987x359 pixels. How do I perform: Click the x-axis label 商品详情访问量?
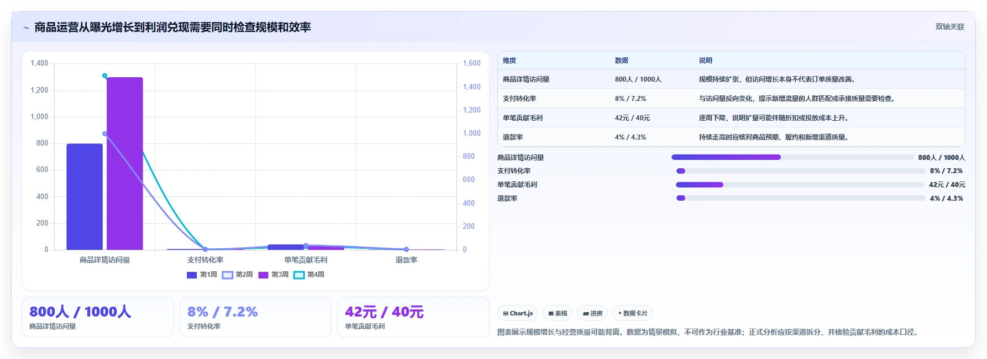(x=104, y=260)
